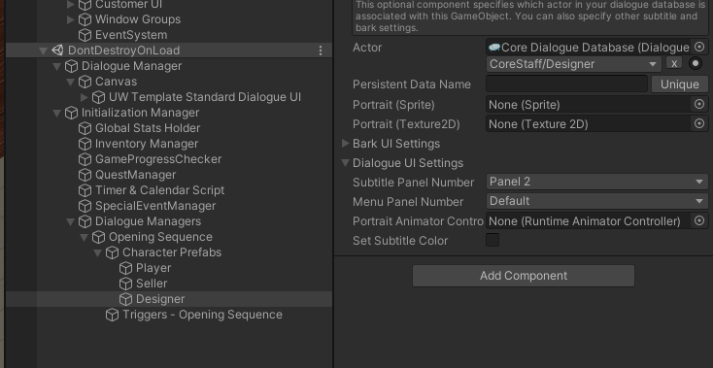Viewport: 713px width, 368px height.
Task: Click the Canvas cube icon
Action: point(85,82)
